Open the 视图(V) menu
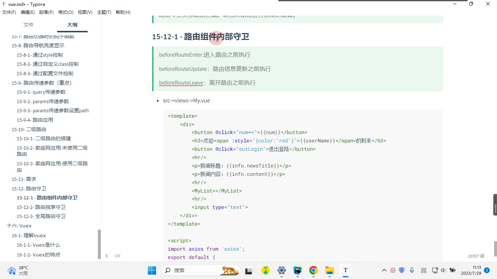Screen dimensions: 497x279 tap(85, 12)
